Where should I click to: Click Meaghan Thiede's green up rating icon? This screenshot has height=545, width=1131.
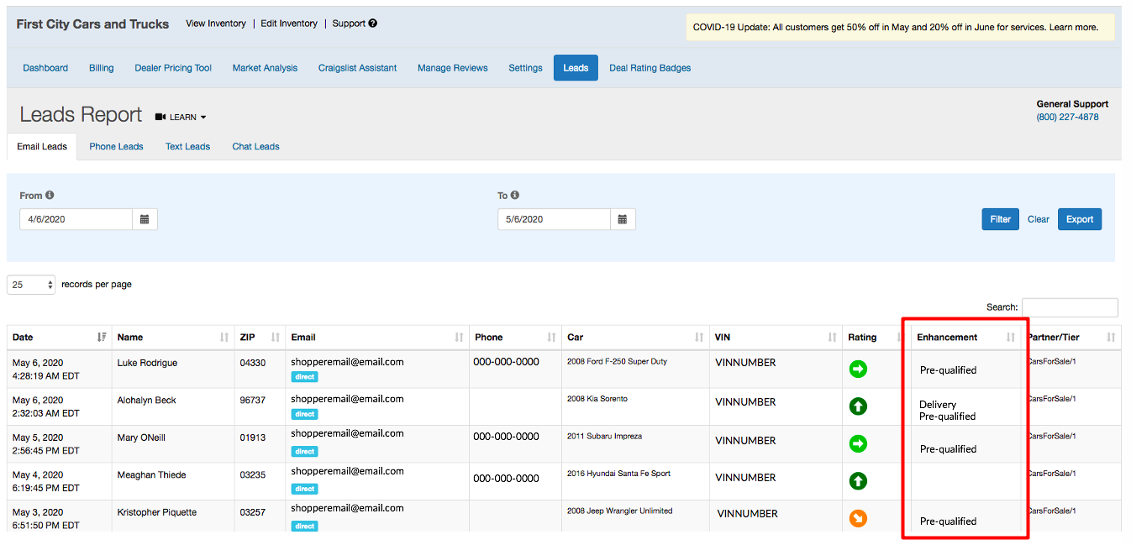[x=858, y=481]
